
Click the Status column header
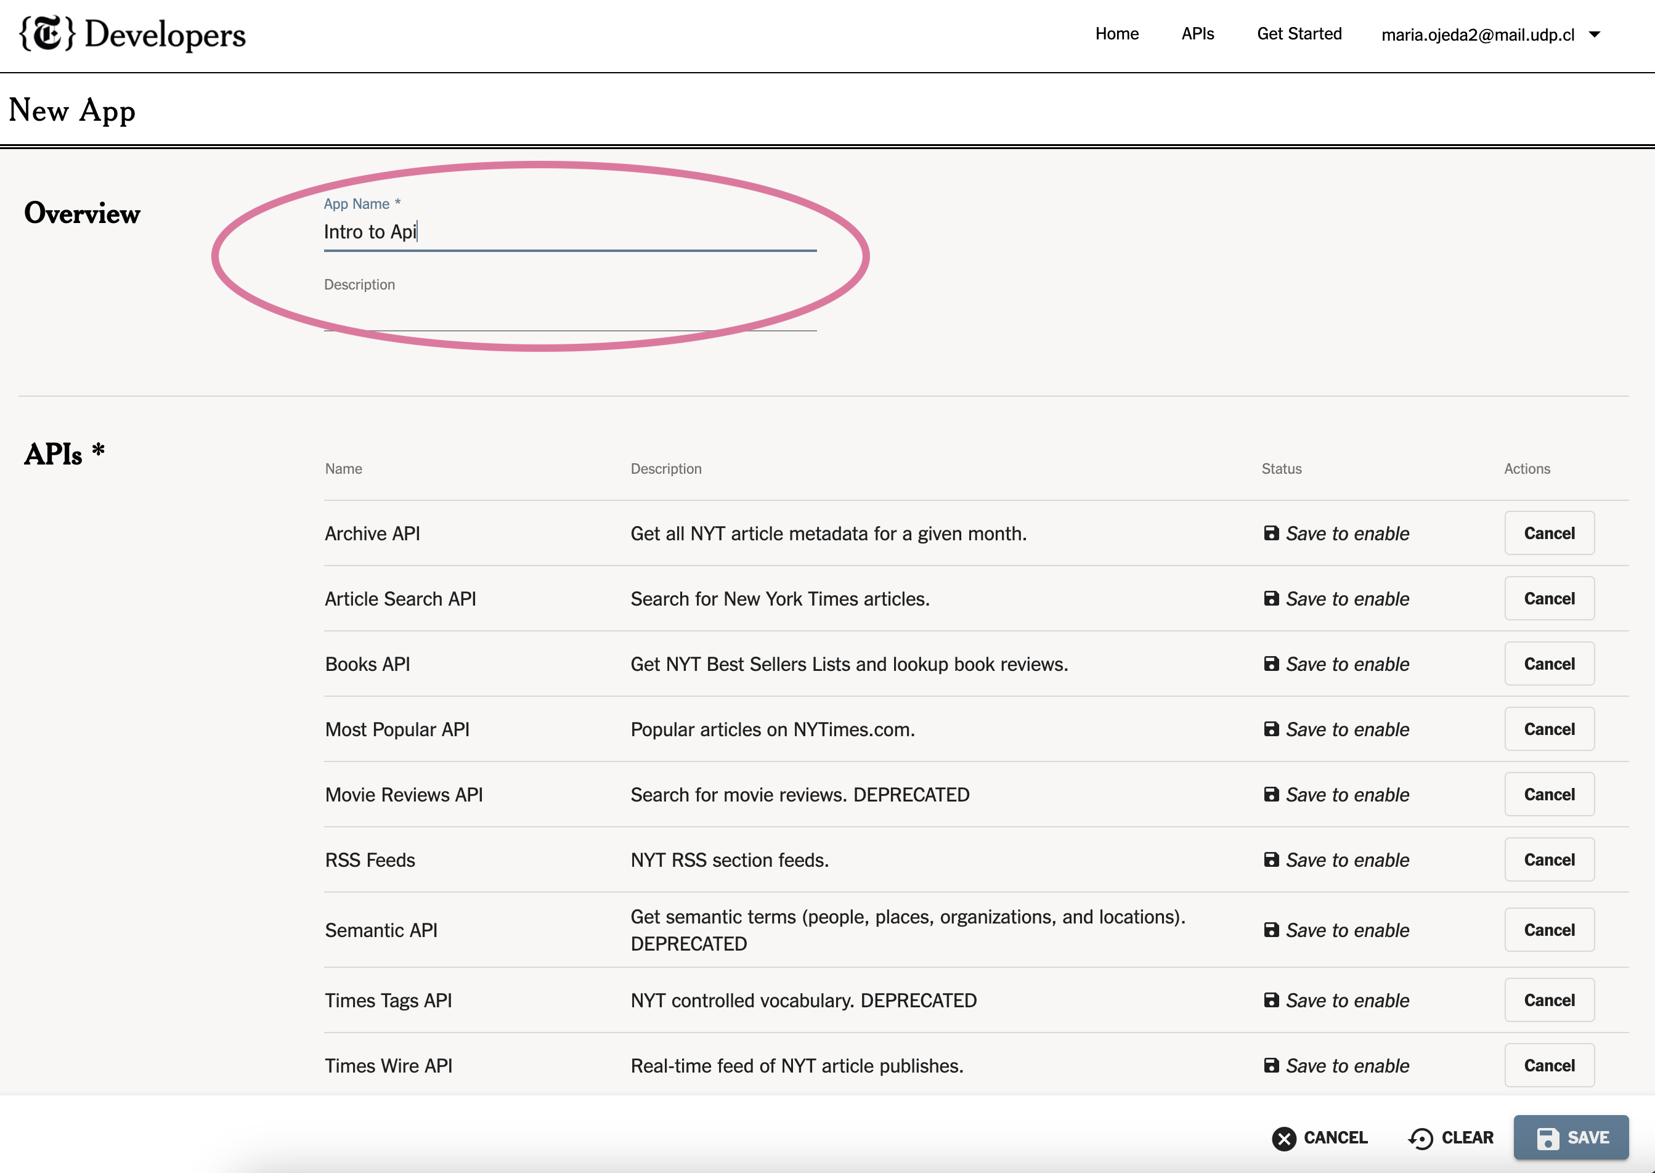point(1282,469)
